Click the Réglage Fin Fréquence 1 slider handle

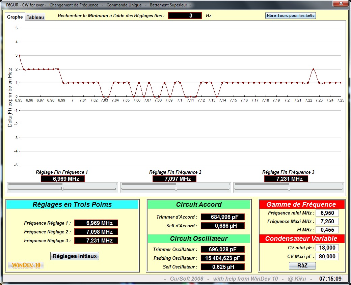click(63, 189)
